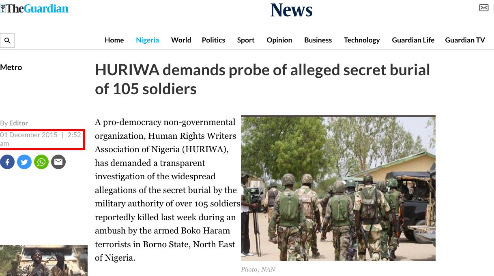Image resolution: width=494 pixels, height=276 pixels.
Task: Go to World news section
Action: (181, 40)
